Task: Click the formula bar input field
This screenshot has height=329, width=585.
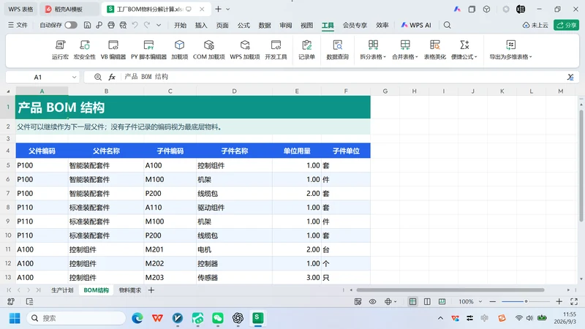Action: point(343,77)
